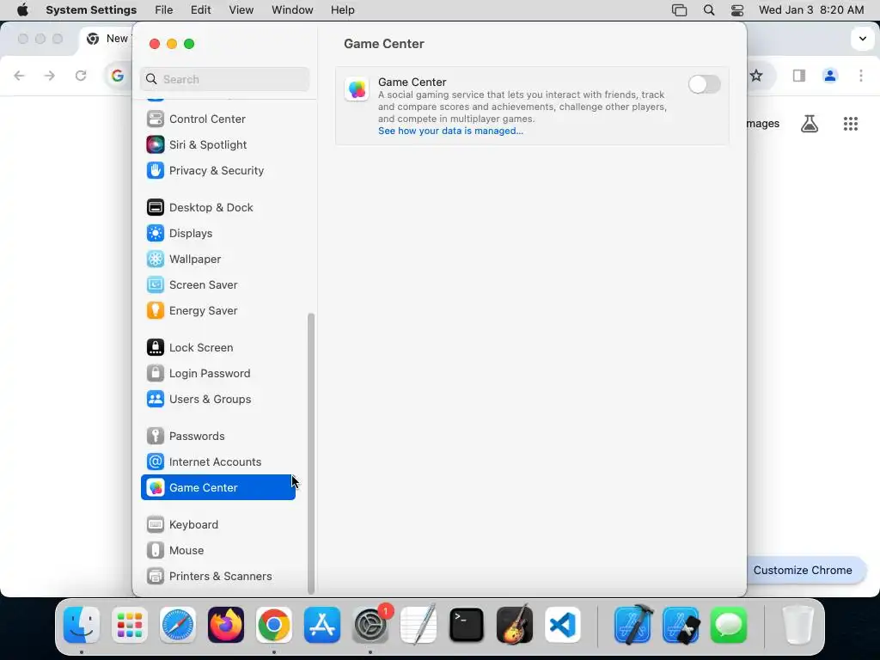
Task: Click the System Settings search field
Action: (x=224, y=79)
